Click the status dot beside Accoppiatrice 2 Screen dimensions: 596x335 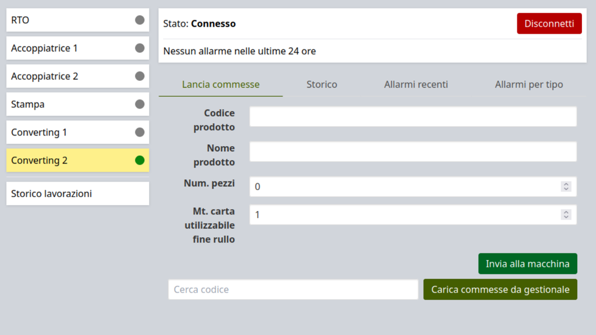[x=140, y=76]
